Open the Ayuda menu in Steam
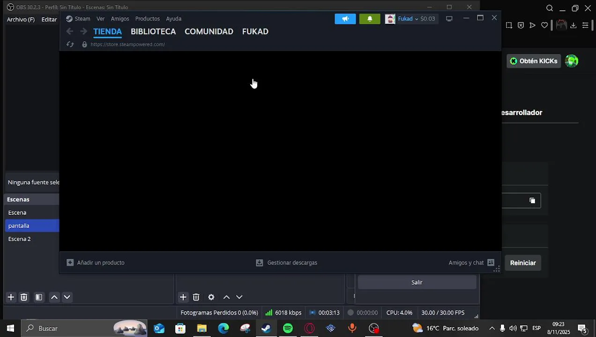The width and height of the screenshot is (596, 337). [174, 19]
